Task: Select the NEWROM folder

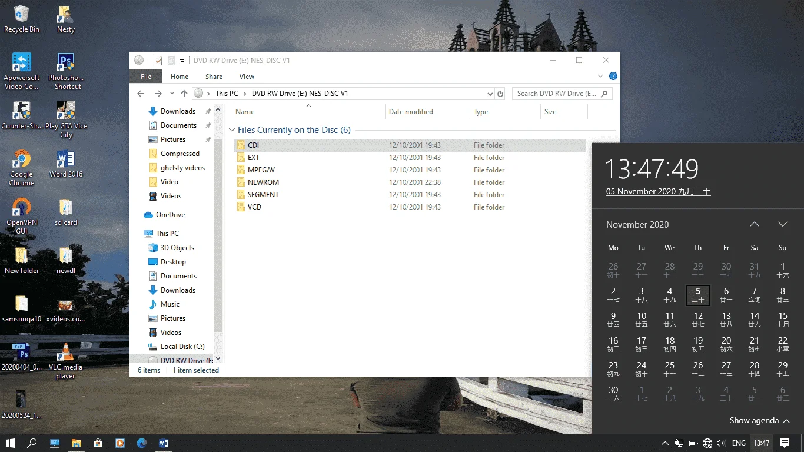Action: (410, 182)
